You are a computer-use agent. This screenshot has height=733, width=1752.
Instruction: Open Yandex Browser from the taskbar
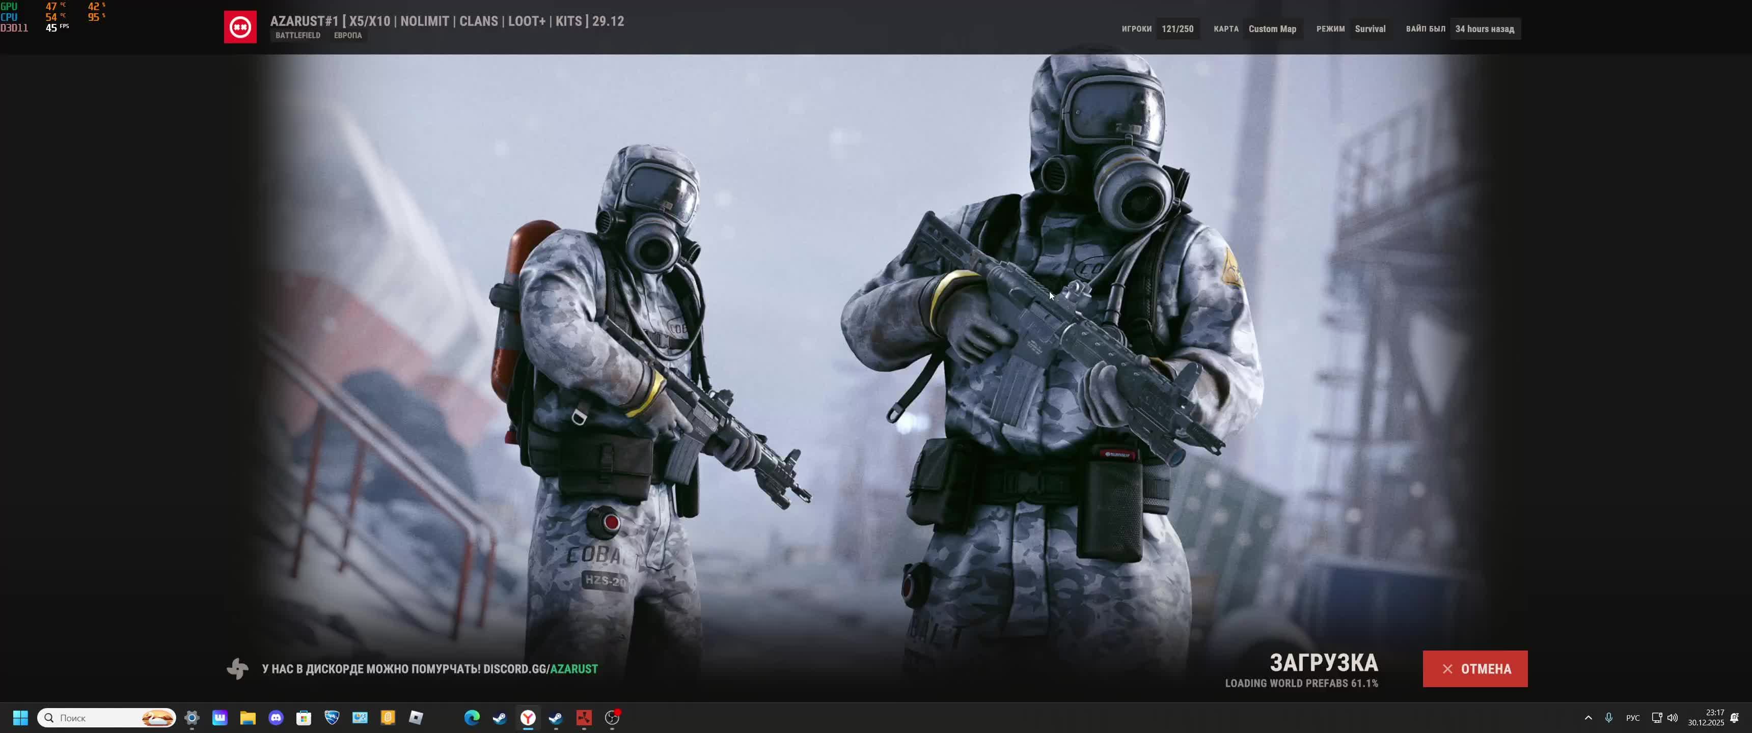coord(528,717)
